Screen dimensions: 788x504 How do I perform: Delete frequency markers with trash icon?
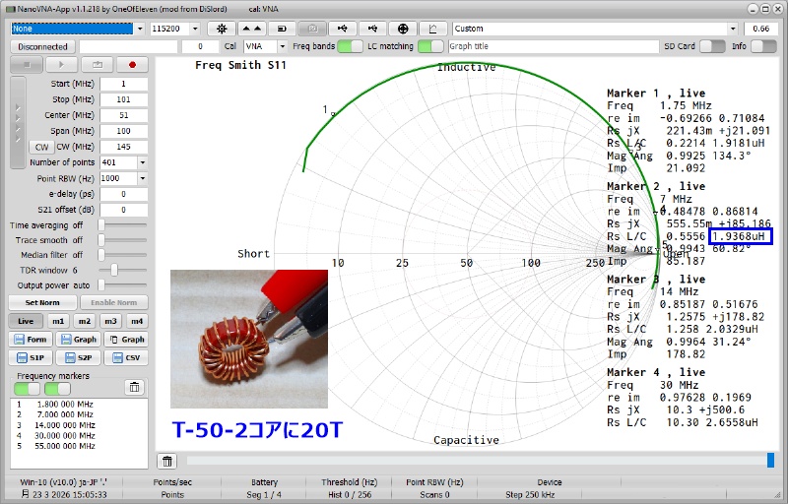[x=133, y=388]
